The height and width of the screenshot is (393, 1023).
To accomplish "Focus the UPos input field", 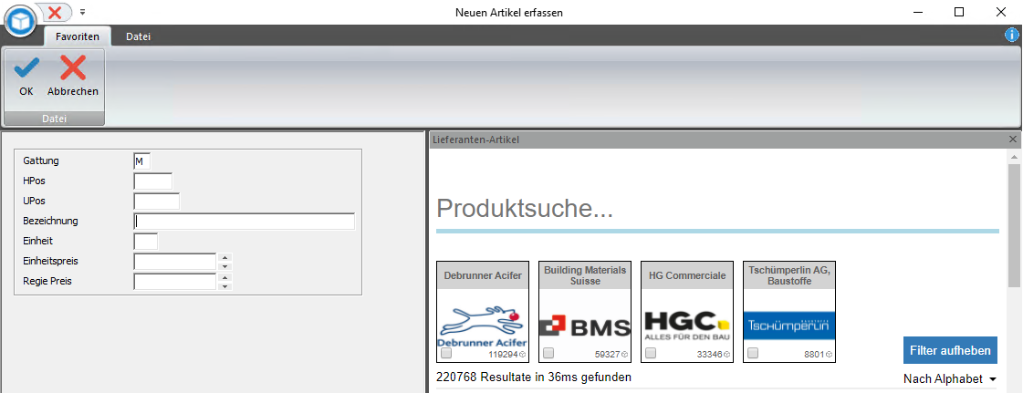I will pyautogui.click(x=156, y=202).
